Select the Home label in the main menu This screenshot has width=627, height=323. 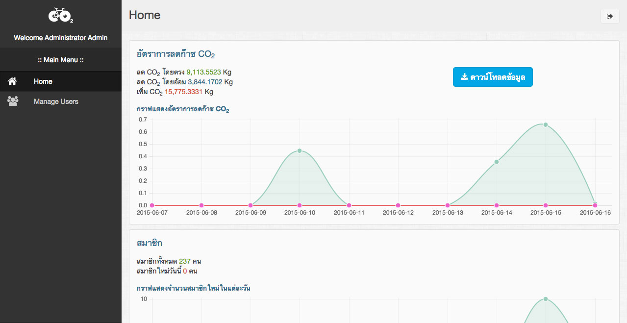[x=43, y=81]
